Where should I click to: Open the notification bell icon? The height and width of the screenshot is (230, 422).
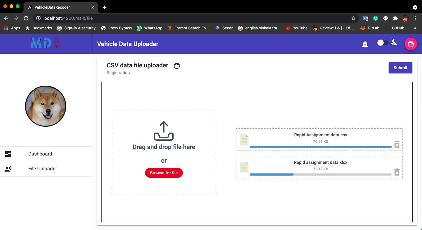[365, 44]
